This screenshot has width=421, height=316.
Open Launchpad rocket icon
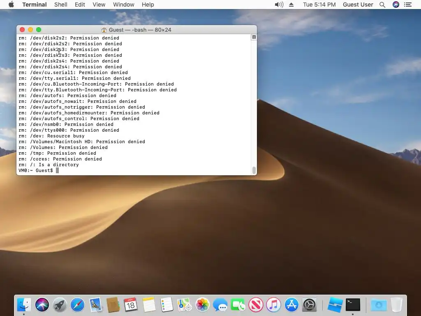60,305
